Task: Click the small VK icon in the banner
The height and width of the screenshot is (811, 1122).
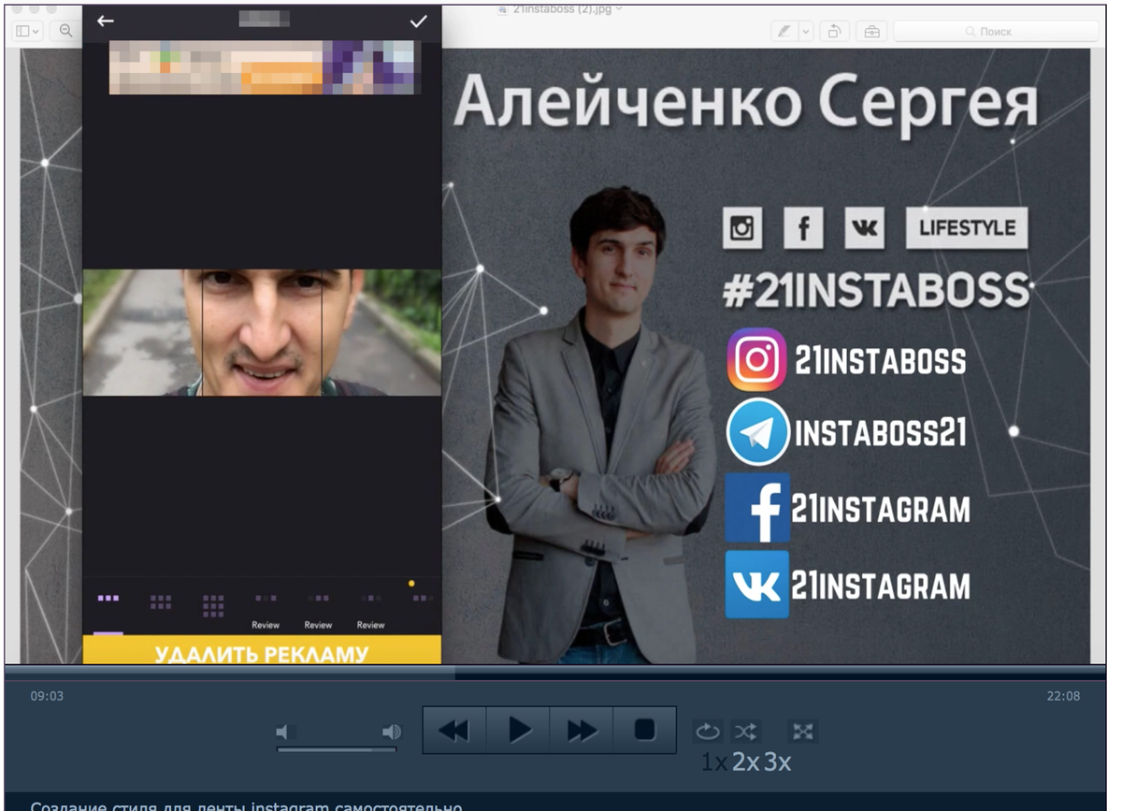Action: (x=864, y=228)
